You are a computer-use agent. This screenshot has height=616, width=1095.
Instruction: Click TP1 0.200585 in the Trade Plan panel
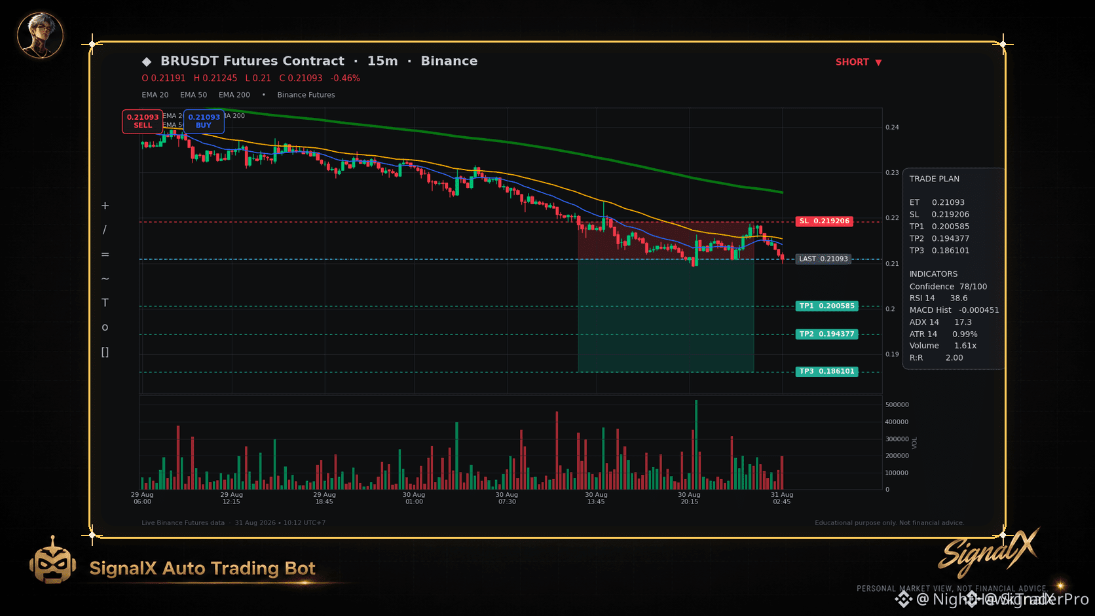pyautogui.click(x=939, y=226)
